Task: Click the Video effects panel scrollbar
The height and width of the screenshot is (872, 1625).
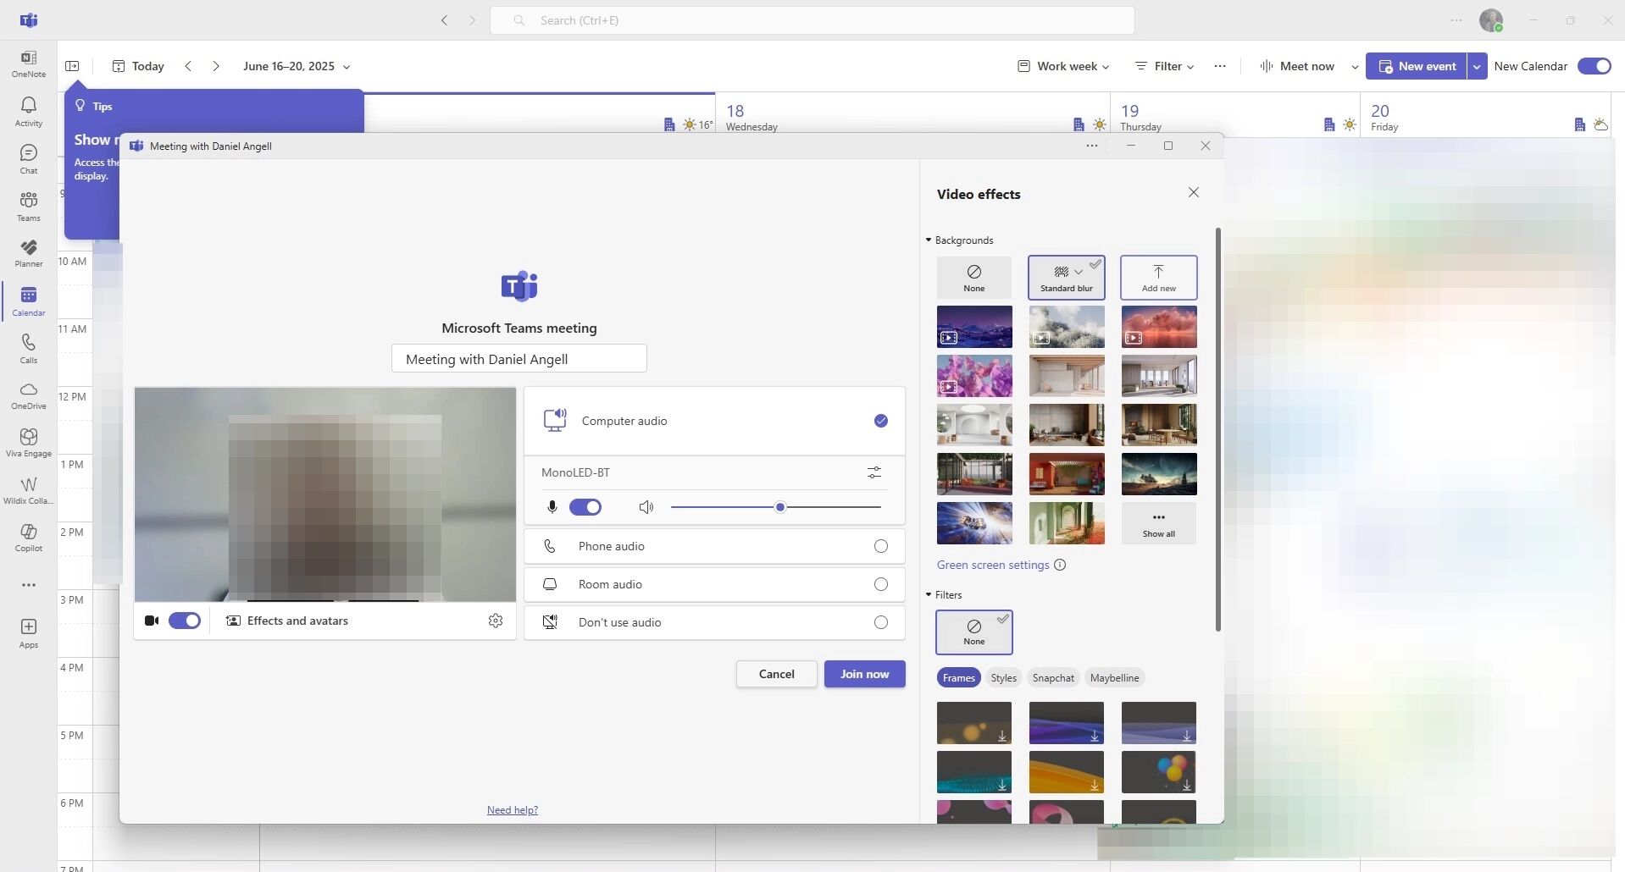Action: point(1218,429)
